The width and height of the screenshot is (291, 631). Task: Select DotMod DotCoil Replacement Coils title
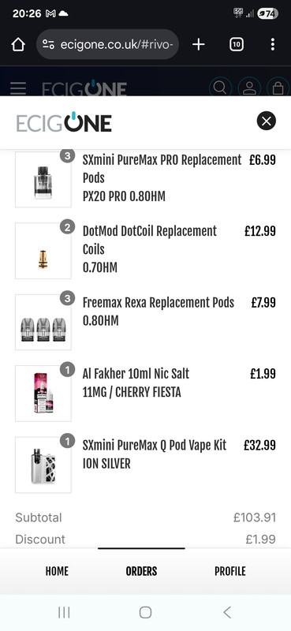click(x=150, y=241)
